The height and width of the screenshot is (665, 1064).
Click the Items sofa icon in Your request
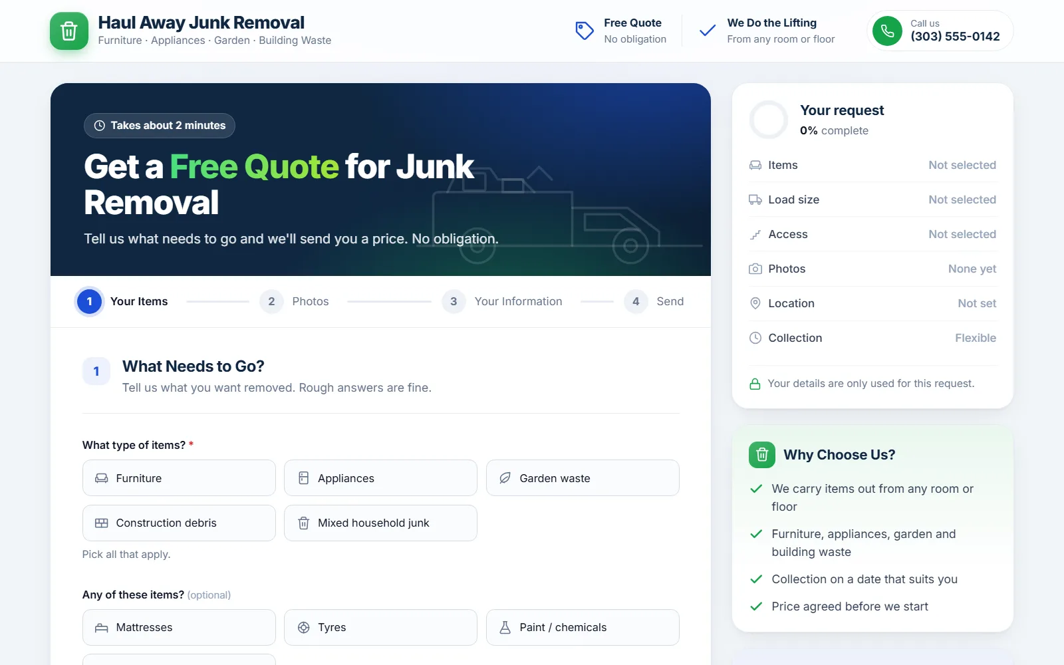[x=755, y=165]
